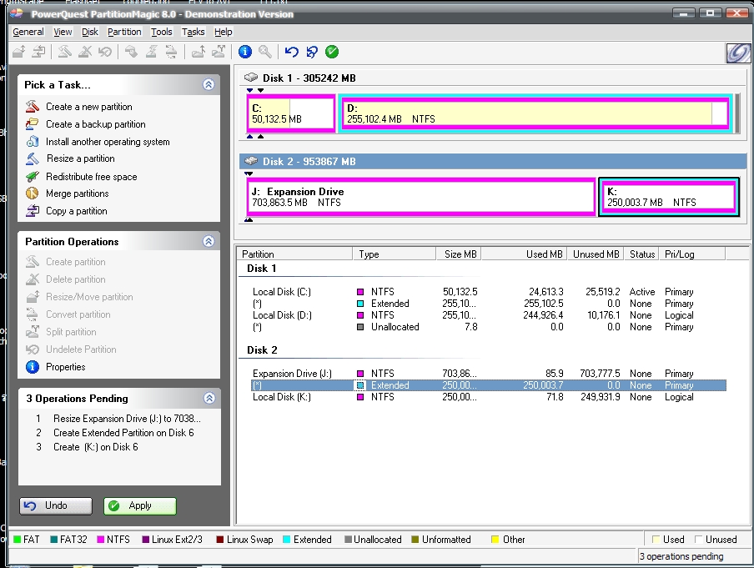Collapse the Partition Operations panel

(209, 241)
